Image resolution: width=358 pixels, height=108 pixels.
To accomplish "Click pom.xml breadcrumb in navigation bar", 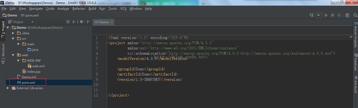I will pos(30,15).
